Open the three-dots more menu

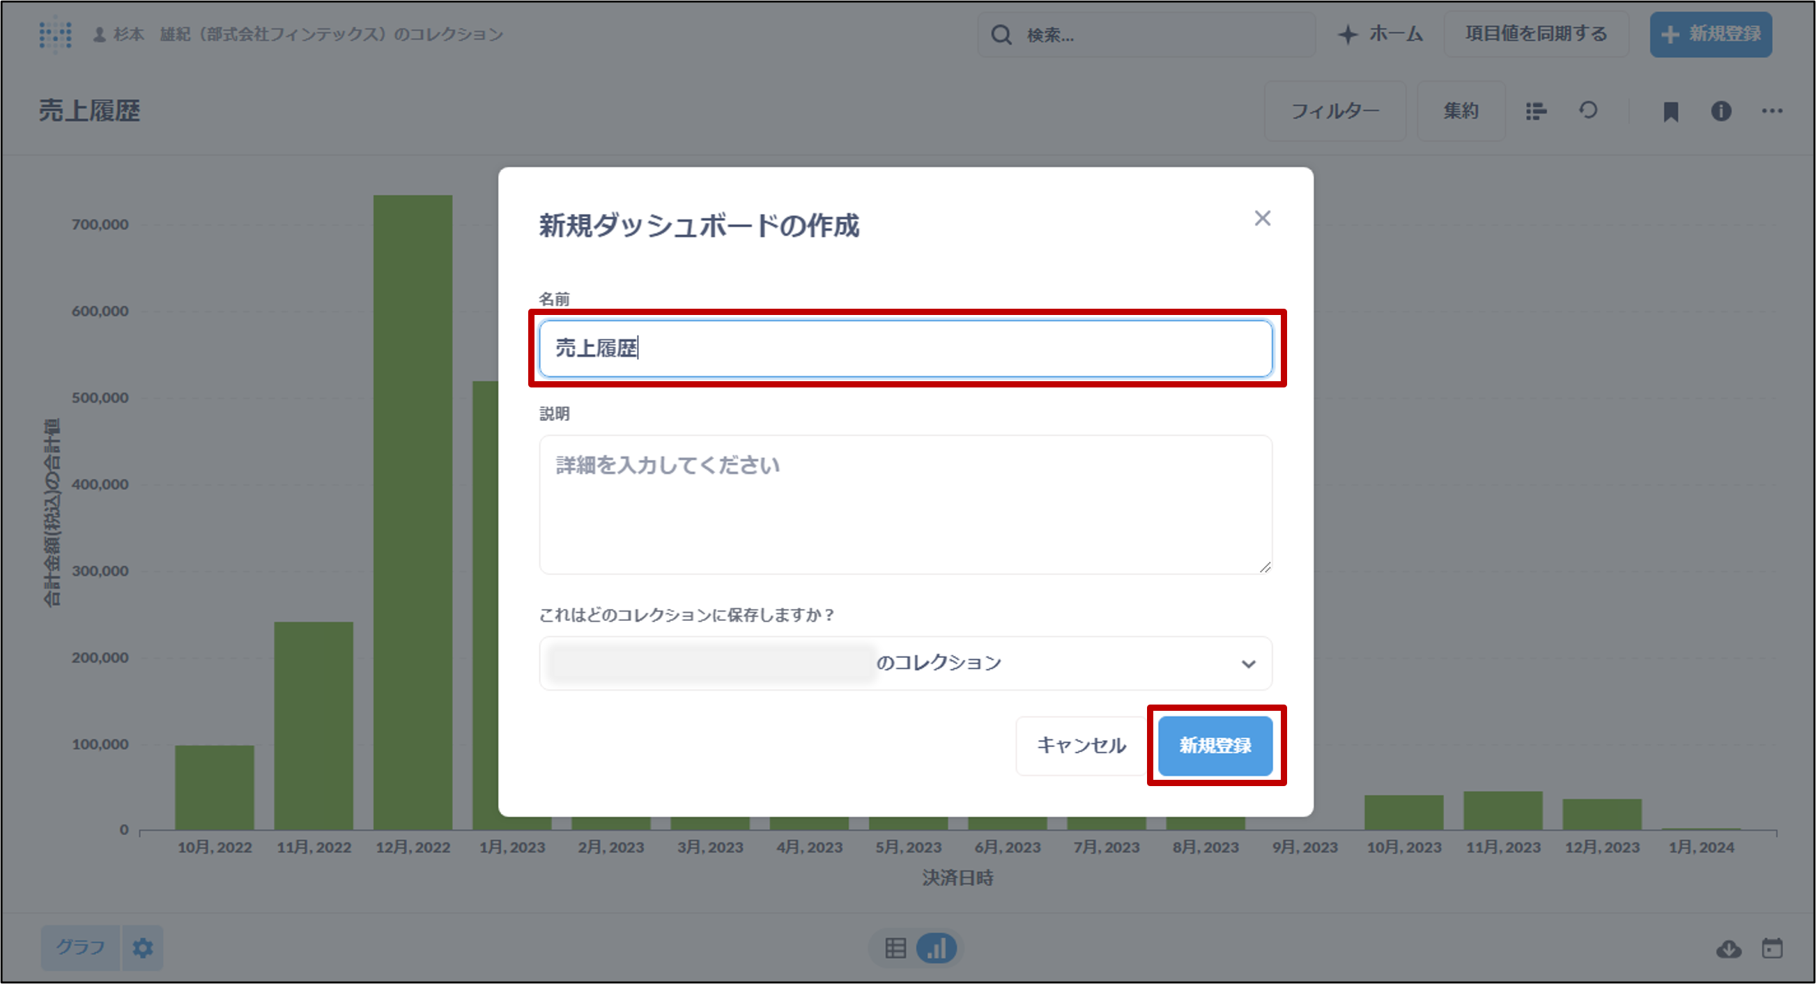click(1771, 112)
